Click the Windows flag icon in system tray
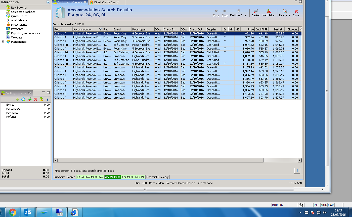 coord(306,212)
